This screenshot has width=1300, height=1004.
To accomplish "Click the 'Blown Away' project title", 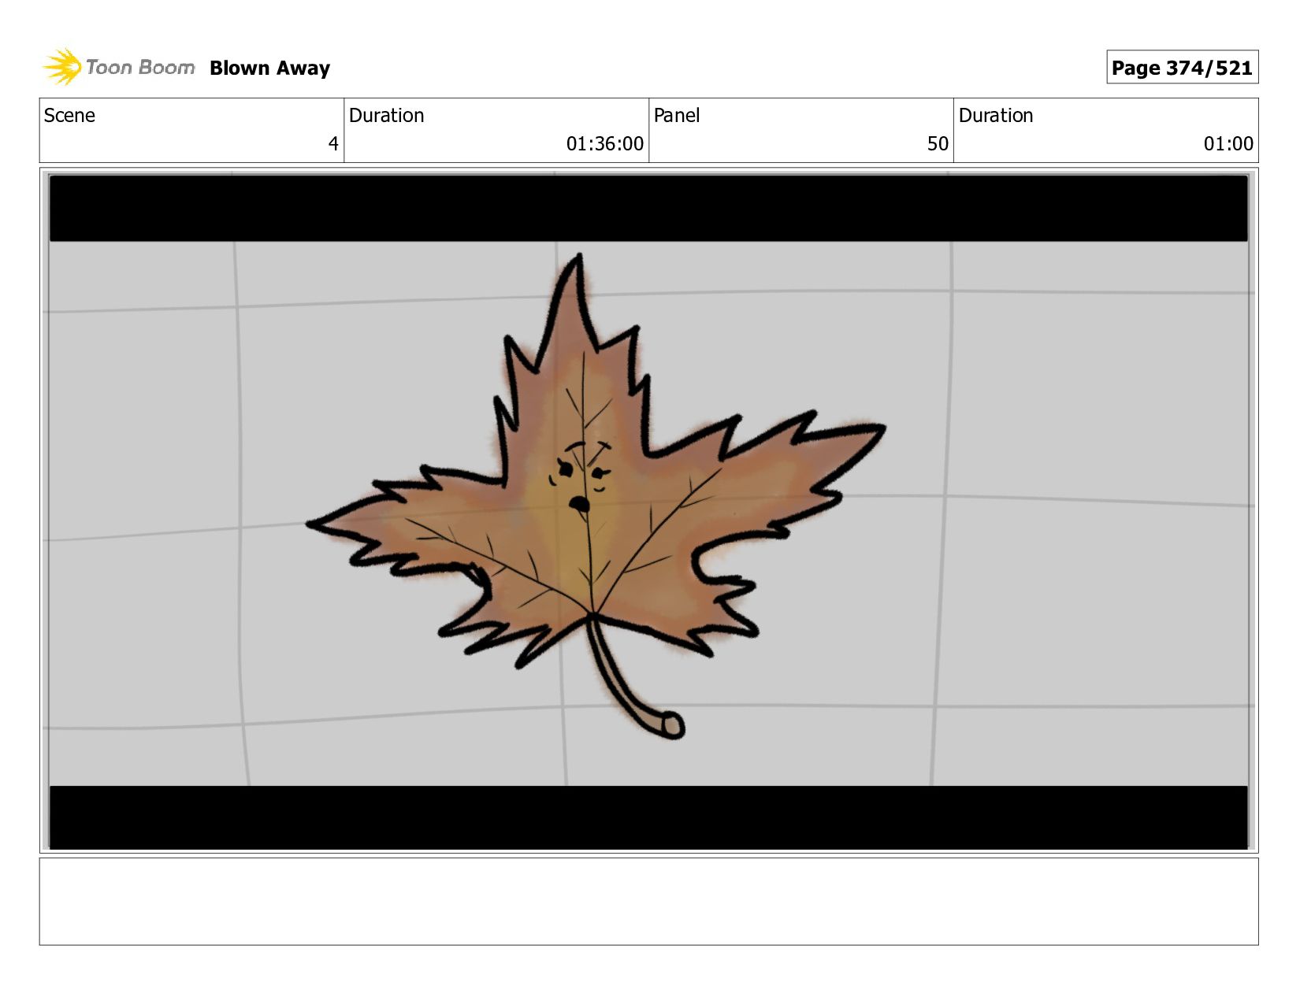I will click(x=269, y=69).
